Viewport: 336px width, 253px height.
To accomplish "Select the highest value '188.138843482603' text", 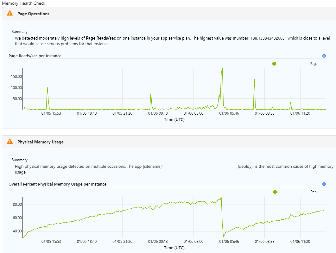I will [268, 38].
